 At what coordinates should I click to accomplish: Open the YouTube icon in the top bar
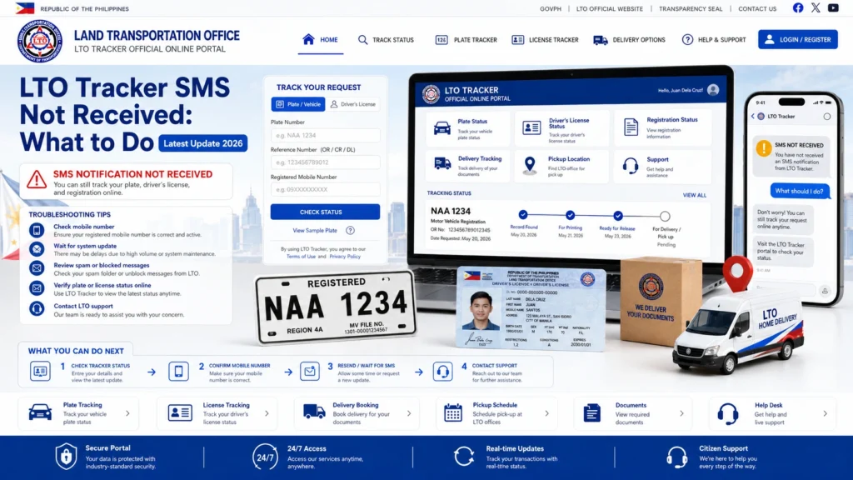[833, 7]
